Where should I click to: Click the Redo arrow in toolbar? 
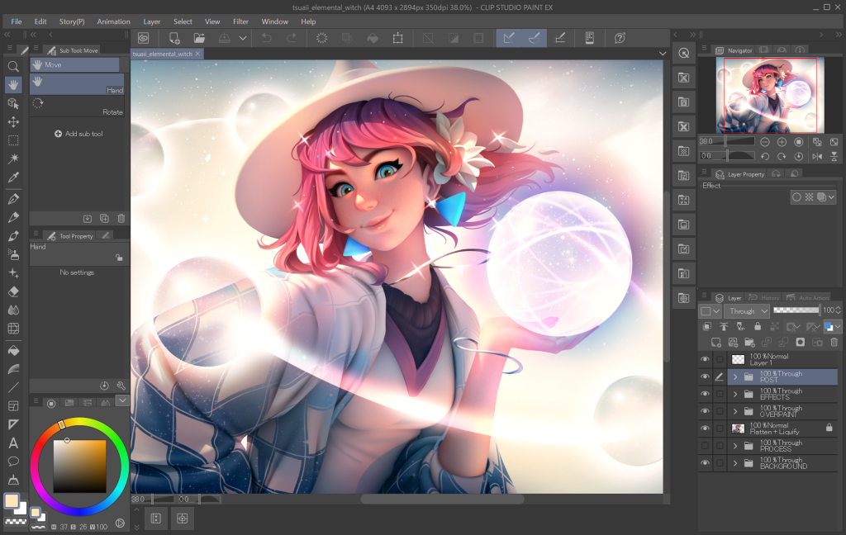tap(292, 38)
